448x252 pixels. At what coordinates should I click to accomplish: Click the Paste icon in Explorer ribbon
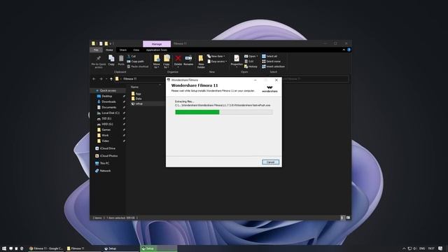coord(121,60)
